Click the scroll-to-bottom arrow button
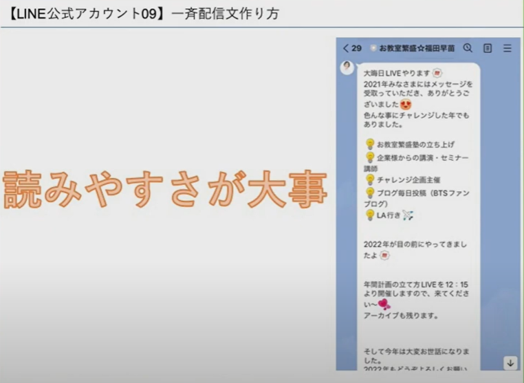 coord(510,363)
